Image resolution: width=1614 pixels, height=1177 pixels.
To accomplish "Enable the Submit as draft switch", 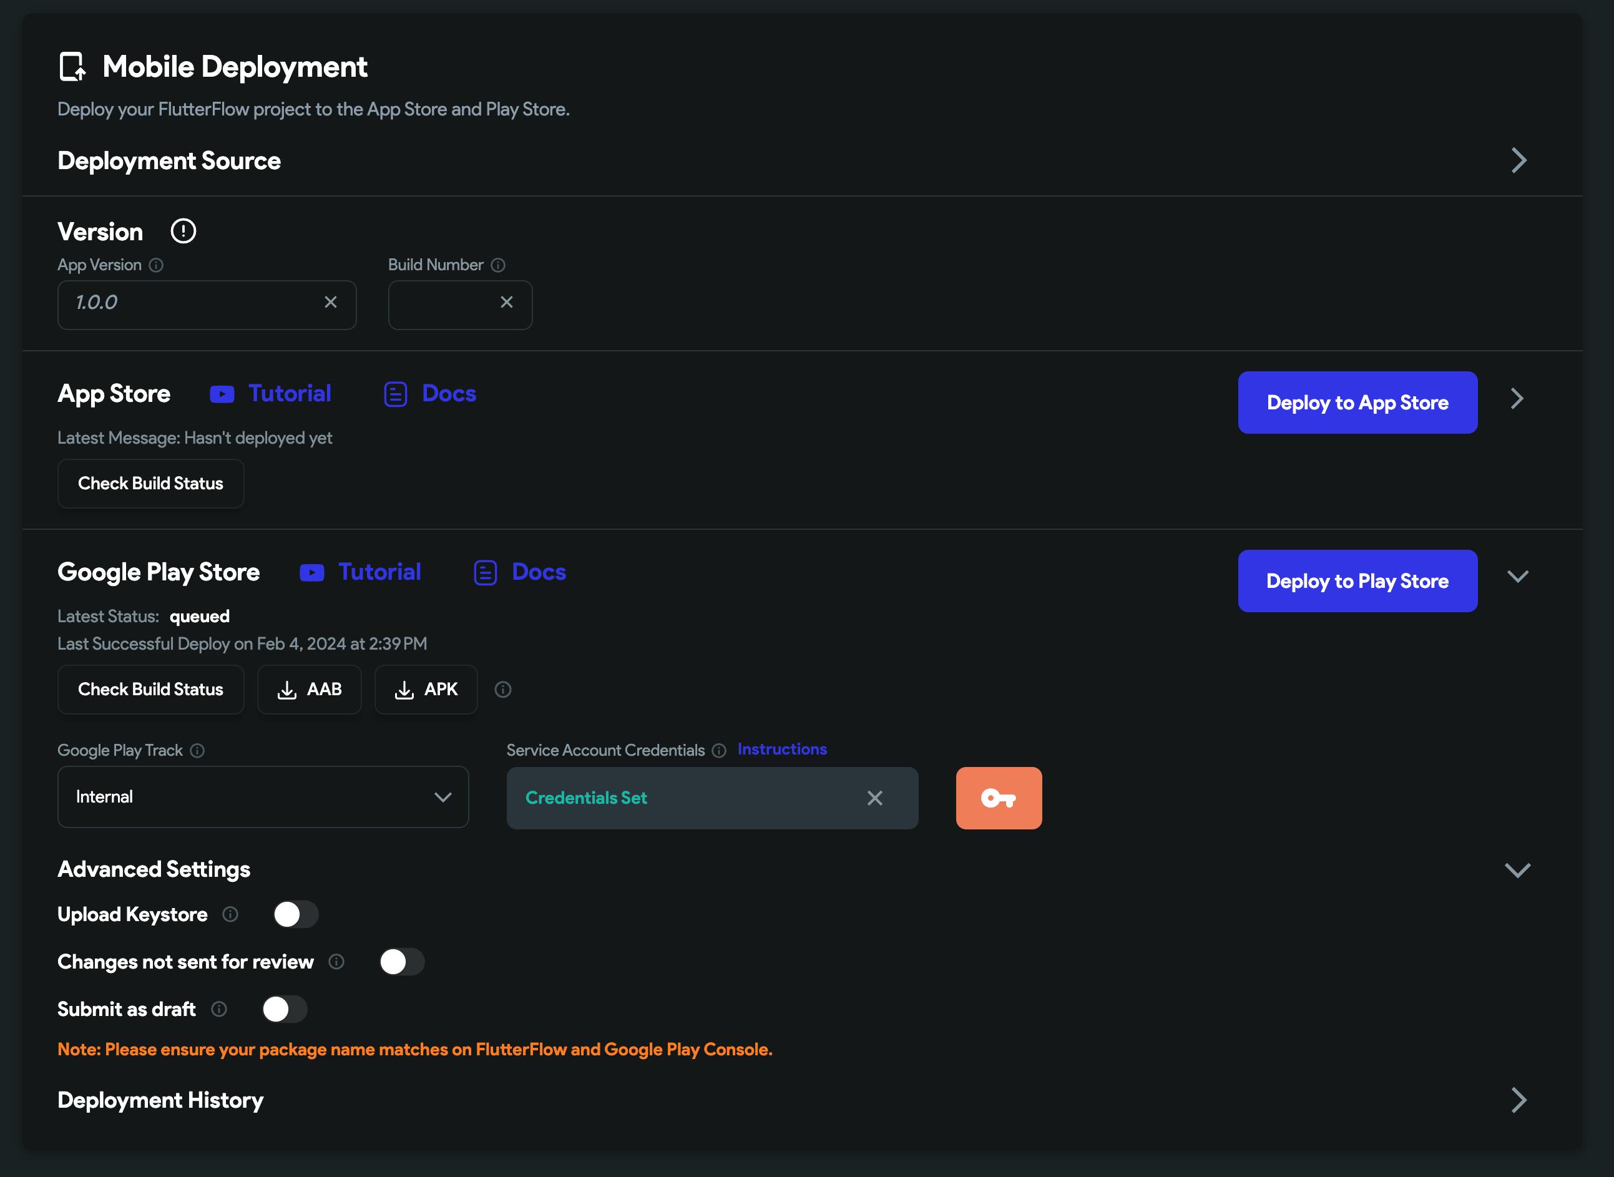I will [285, 1009].
